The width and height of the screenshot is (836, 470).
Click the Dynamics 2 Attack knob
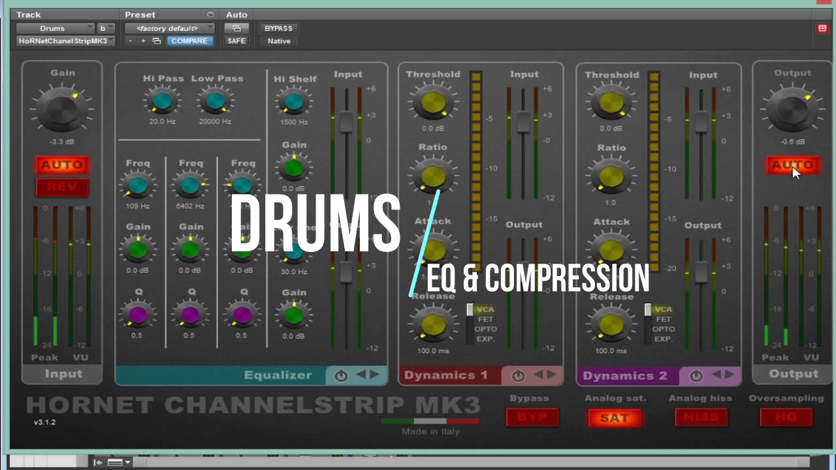(x=611, y=251)
